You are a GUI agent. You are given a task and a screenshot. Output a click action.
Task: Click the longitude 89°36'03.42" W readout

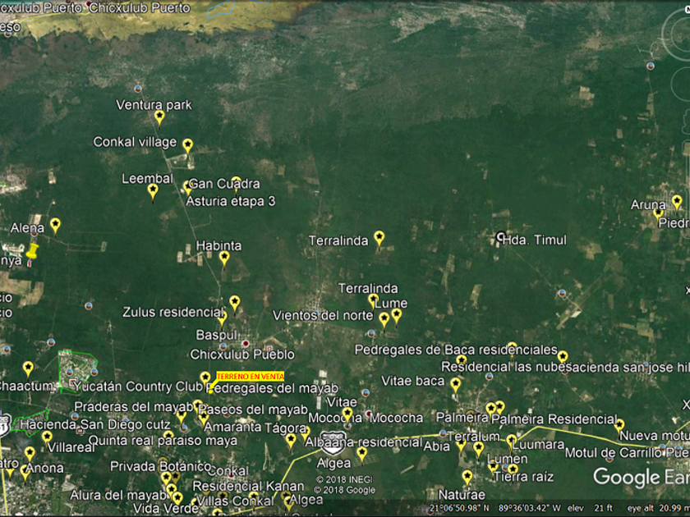[x=529, y=508]
